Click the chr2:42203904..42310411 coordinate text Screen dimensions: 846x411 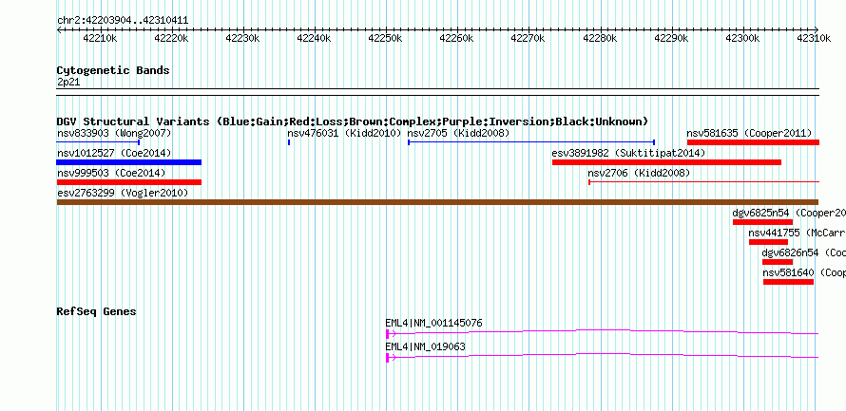tap(123, 21)
